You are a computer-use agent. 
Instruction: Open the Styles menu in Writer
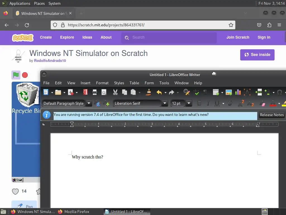119,83
